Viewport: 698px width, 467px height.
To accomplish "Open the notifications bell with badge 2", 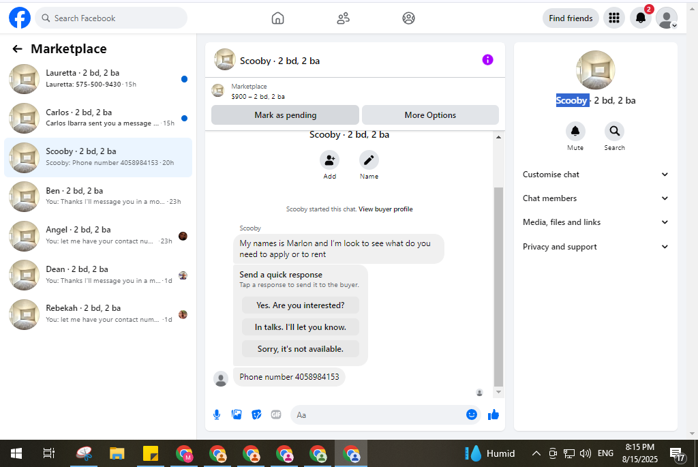I will coord(641,18).
